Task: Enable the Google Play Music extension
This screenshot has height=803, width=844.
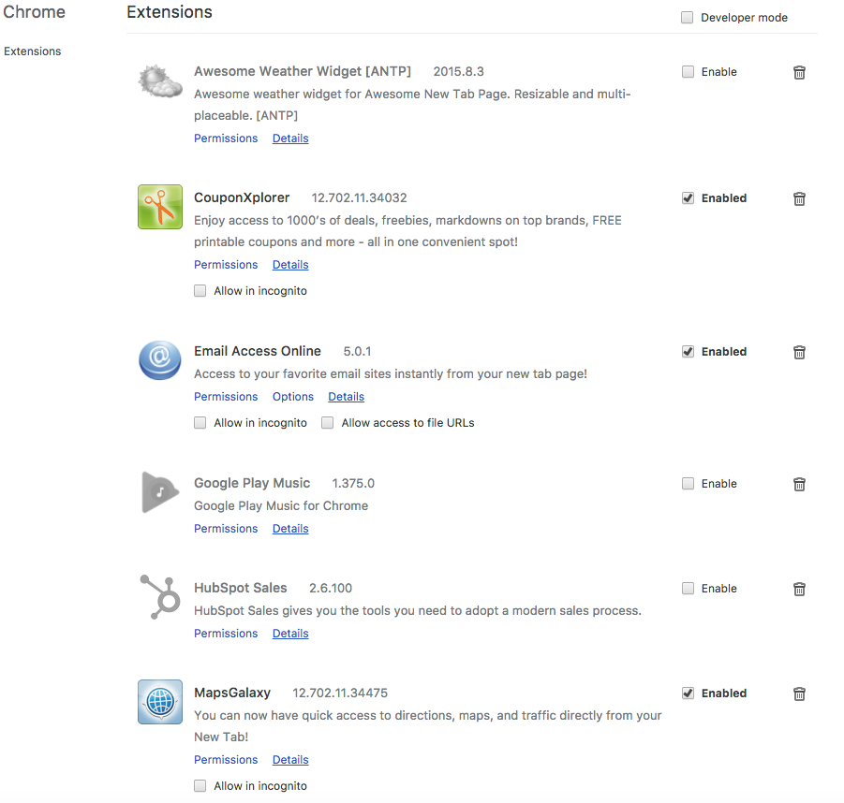Action: click(688, 484)
